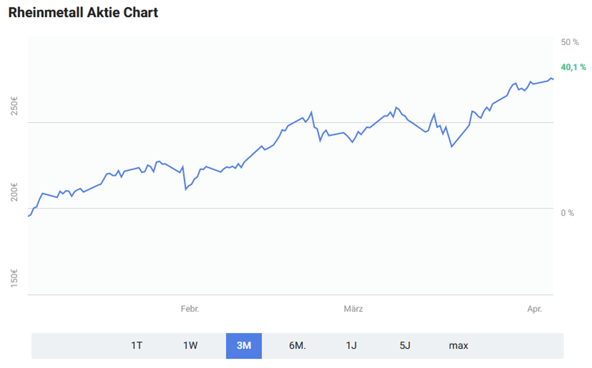Click the 200€ price axis label

pos(14,192)
